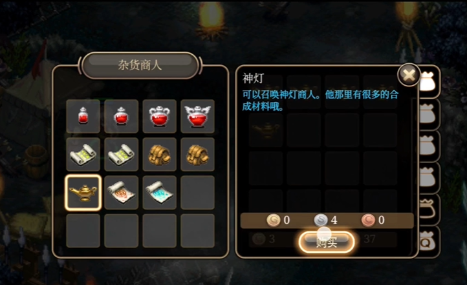Switch to the second bag tab

point(429,114)
